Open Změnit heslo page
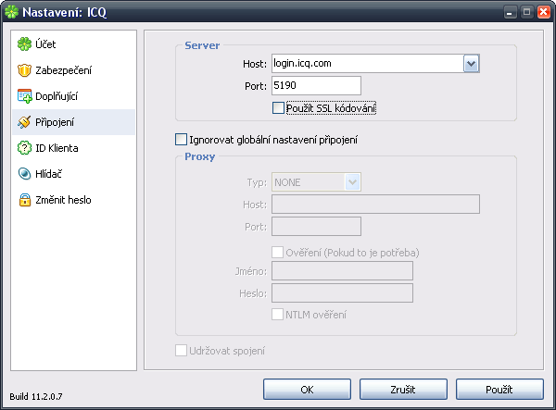Viewport: 556px width, 410px height. click(x=73, y=200)
